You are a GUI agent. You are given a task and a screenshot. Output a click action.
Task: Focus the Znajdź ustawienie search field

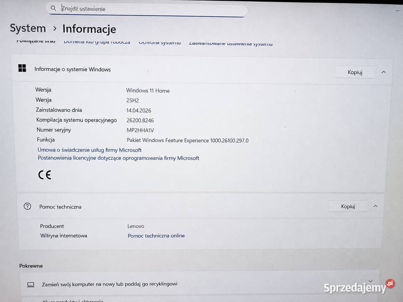pyautogui.click(x=147, y=10)
